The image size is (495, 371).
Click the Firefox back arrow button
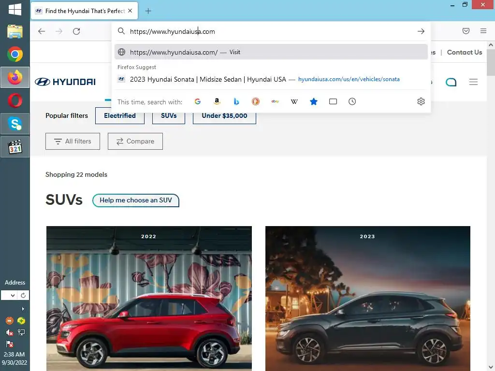click(42, 31)
